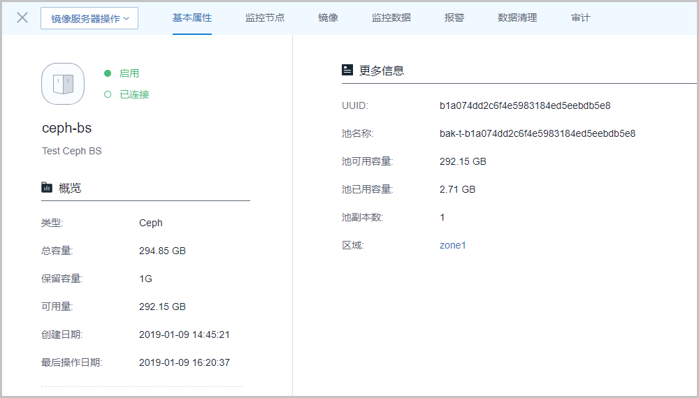The image size is (699, 398).
Task: Click the pool name bak-t value
Action: [x=537, y=133]
